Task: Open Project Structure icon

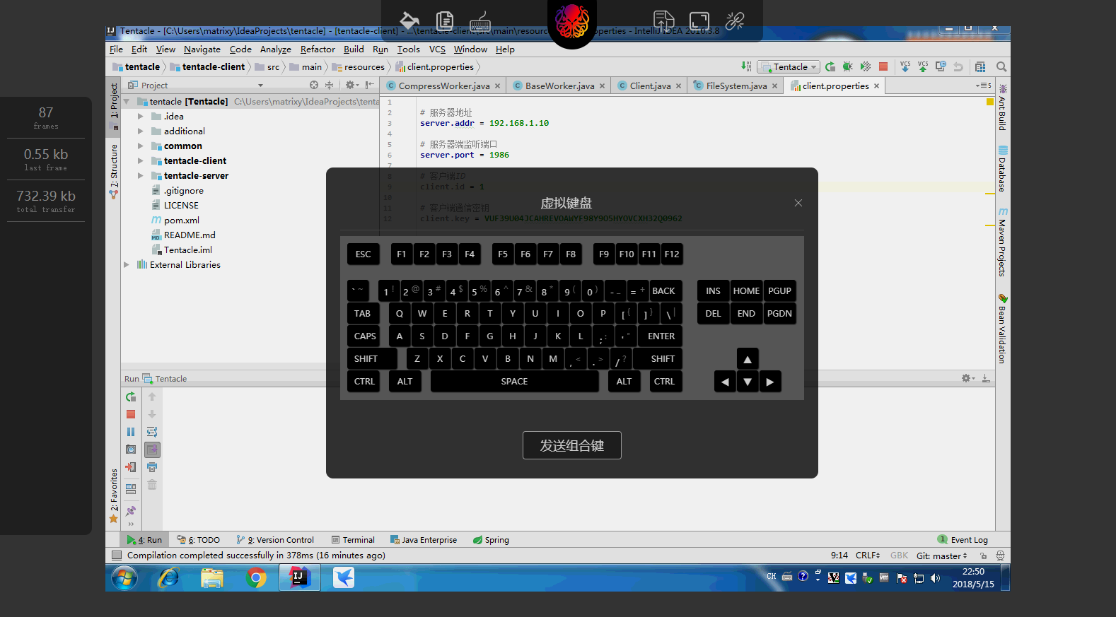Action: pyautogui.click(x=980, y=66)
